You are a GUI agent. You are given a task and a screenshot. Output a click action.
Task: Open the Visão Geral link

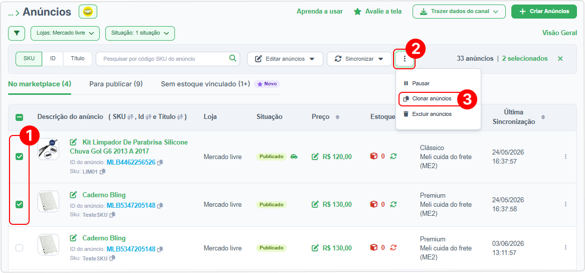[x=559, y=33]
